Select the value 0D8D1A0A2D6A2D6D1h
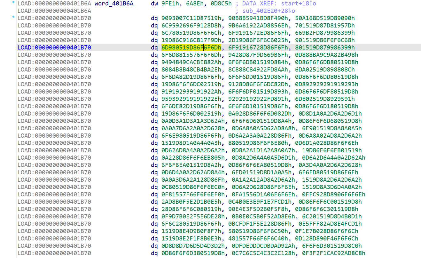This screenshot has width=421, height=258. (330, 114)
